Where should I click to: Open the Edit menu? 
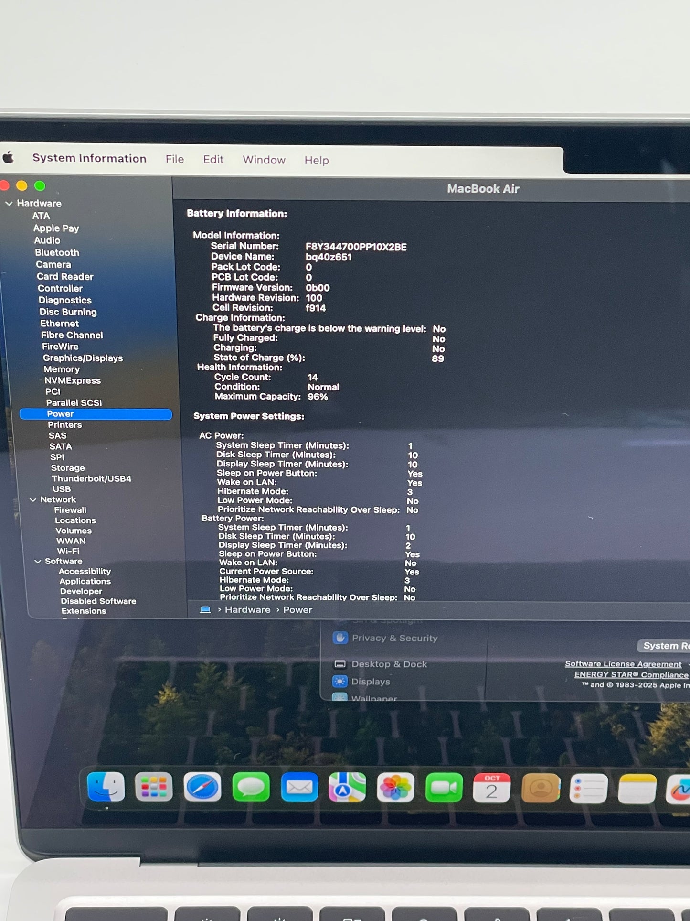213,159
